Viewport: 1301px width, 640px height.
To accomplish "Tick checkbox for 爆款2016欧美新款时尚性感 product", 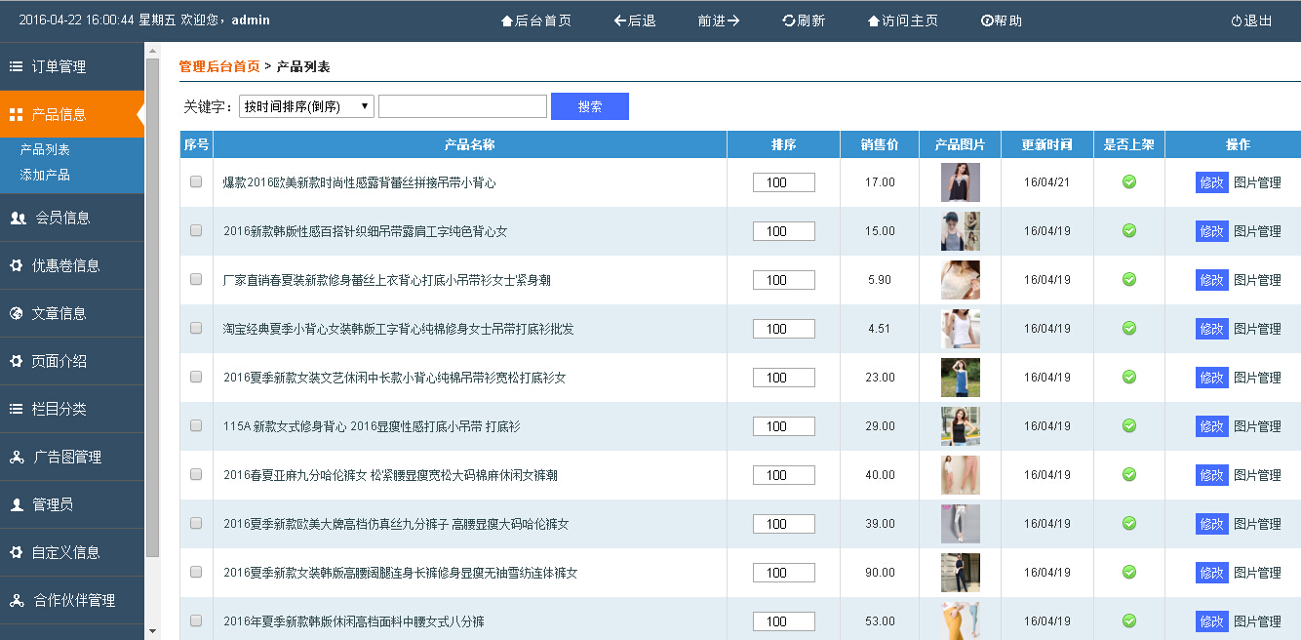I will tap(196, 181).
